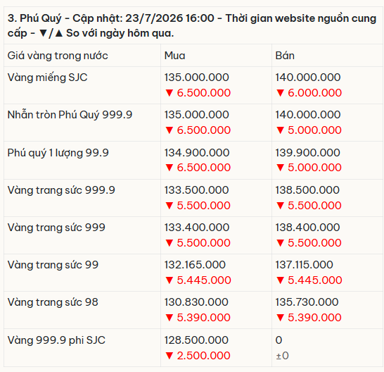Click red down arrow beside SJC sell change 6.000.000
Screen dimensions: 384x372
280,93
